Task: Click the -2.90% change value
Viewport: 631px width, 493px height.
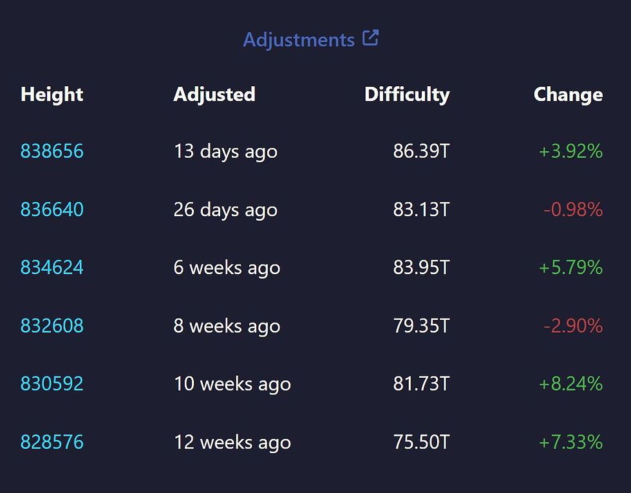Action: 573,326
